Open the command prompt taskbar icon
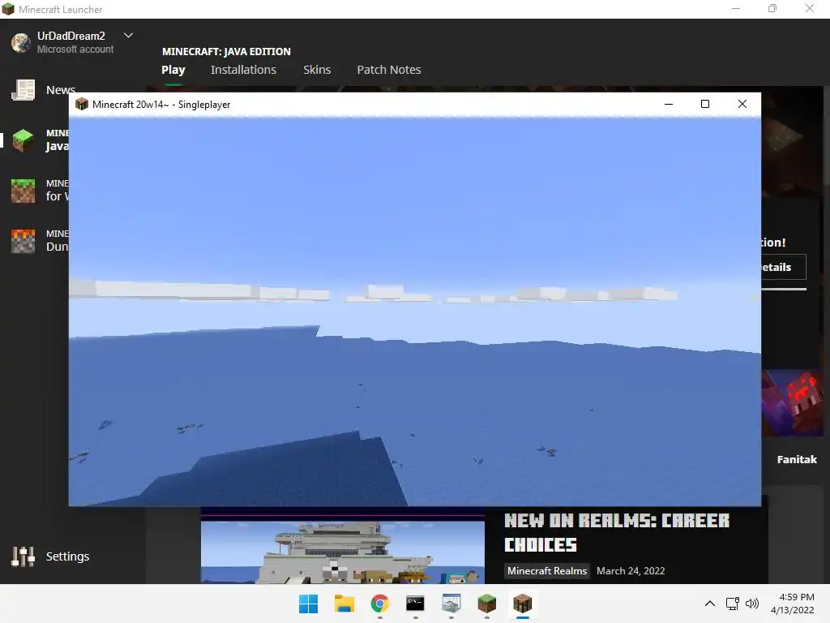The image size is (830, 623). (415, 604)
